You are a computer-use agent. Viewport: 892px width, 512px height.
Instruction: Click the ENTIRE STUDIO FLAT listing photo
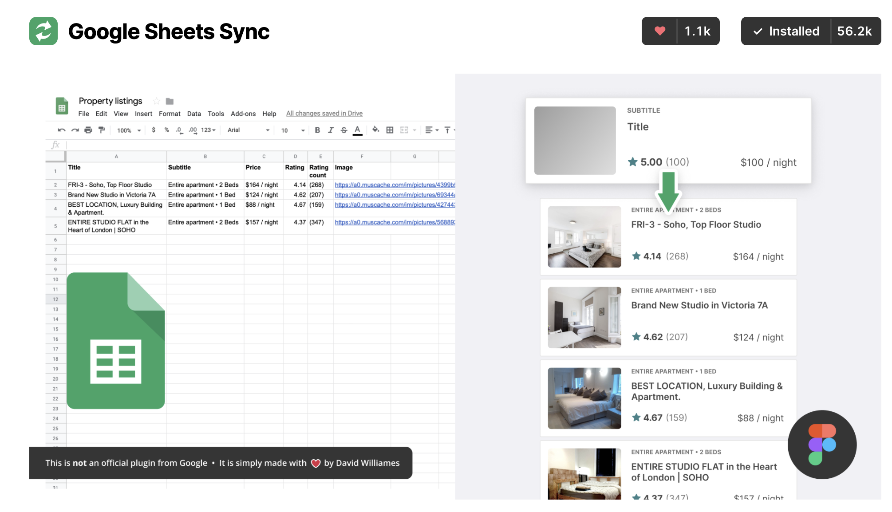[x=584, y=474]
